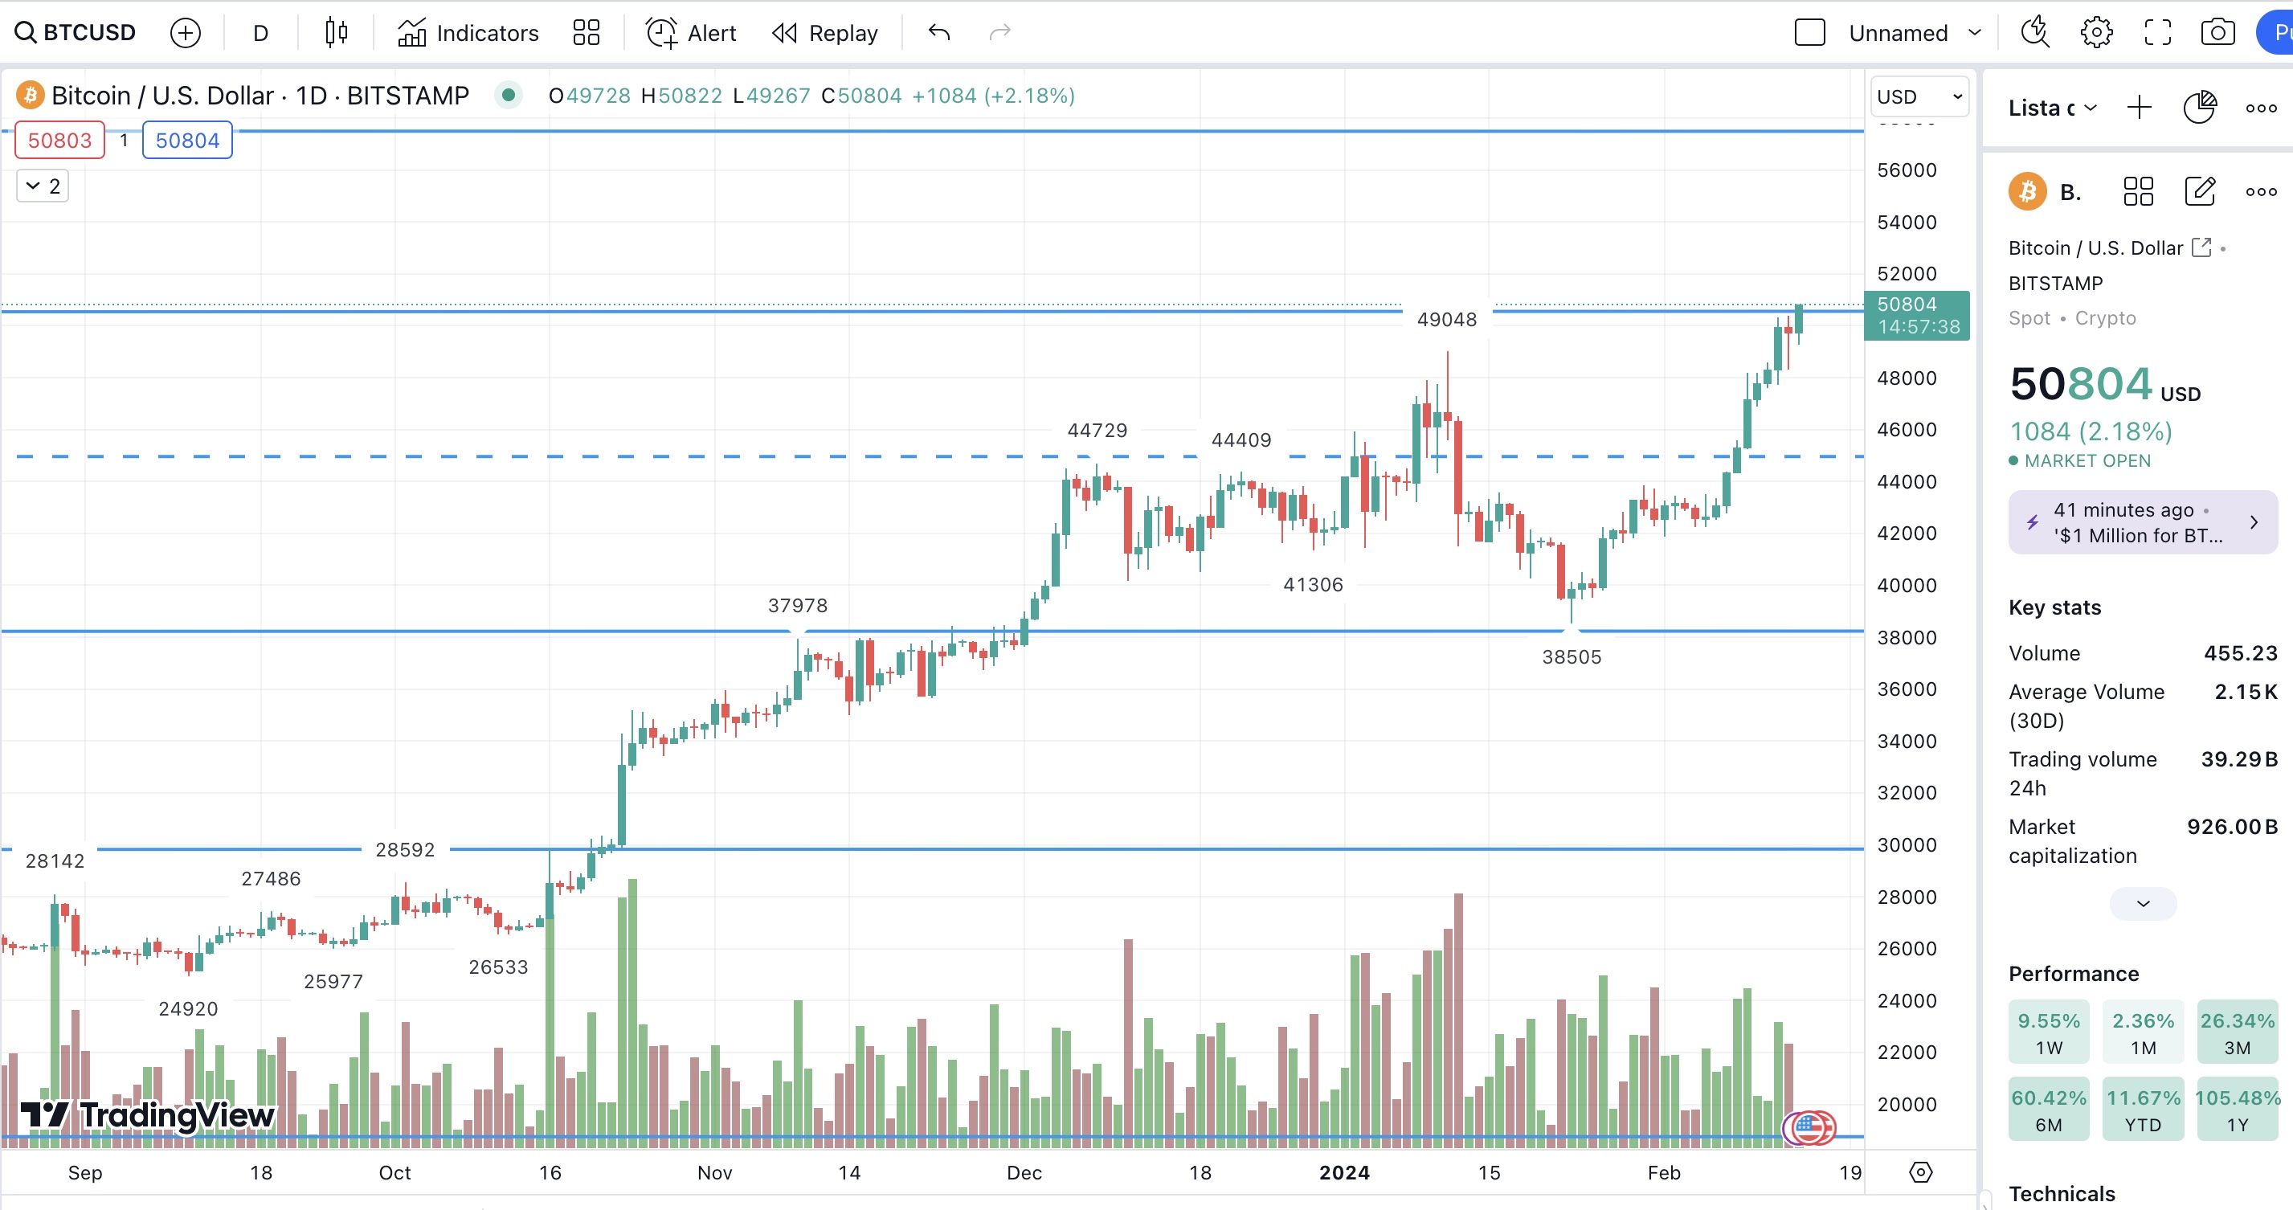The width and height of the screenshot is (2293, 1210).
Task: Open the Unnamed layout dropdown
Action: coord(1915,33)
